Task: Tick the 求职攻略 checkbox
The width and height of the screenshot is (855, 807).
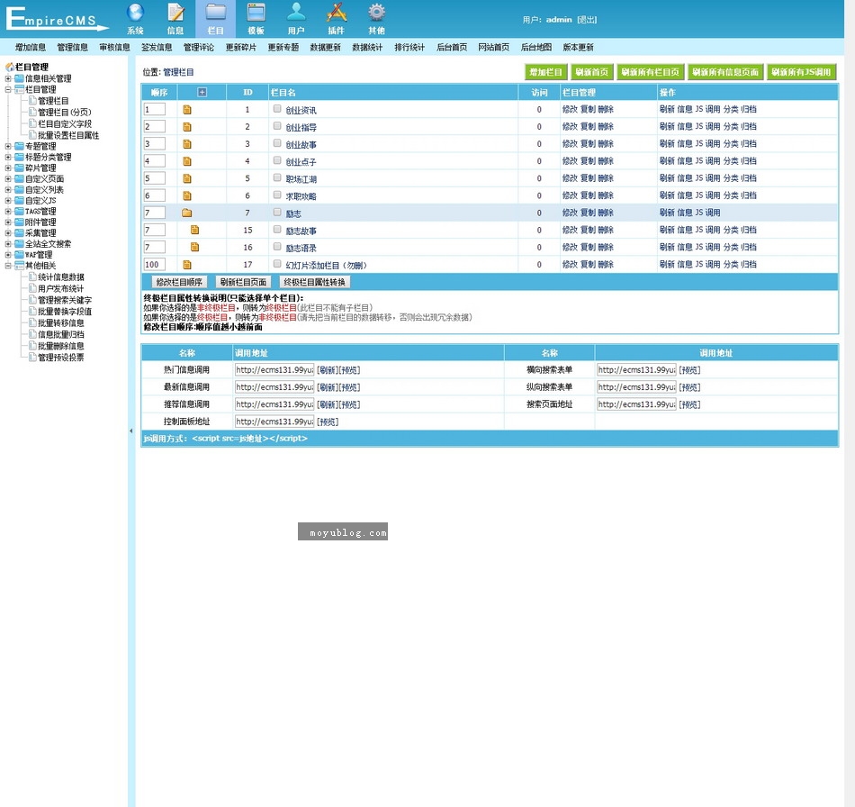Action: point(277,195)
